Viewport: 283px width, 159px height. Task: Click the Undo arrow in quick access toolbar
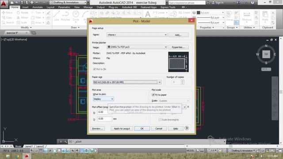[x=37, y=3]
